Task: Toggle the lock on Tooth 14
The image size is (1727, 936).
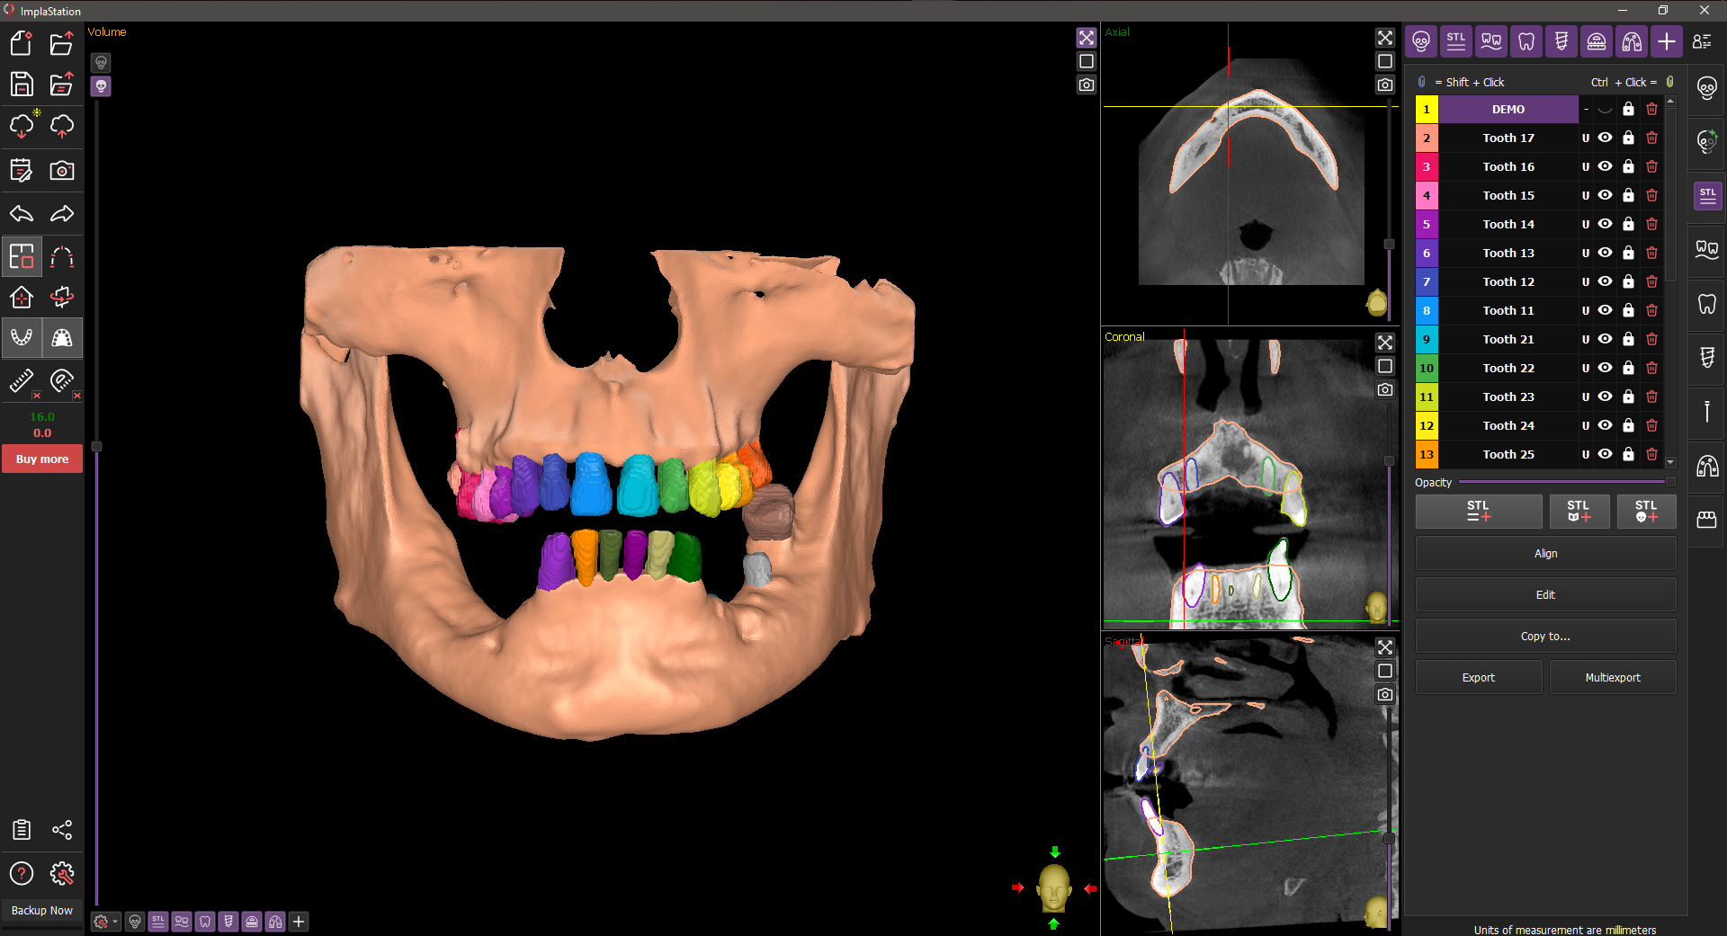Action: tap(1628, 224)
